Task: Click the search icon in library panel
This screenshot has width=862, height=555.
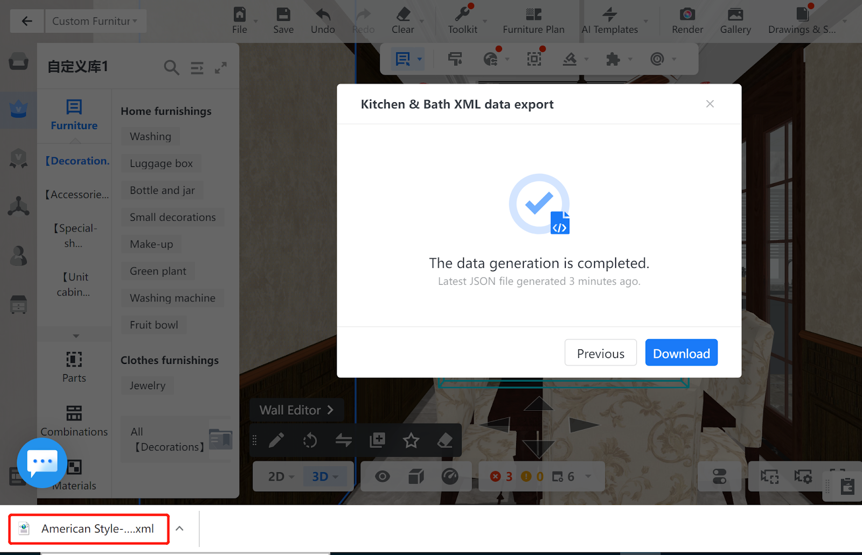Action: [x=171, y=68]
